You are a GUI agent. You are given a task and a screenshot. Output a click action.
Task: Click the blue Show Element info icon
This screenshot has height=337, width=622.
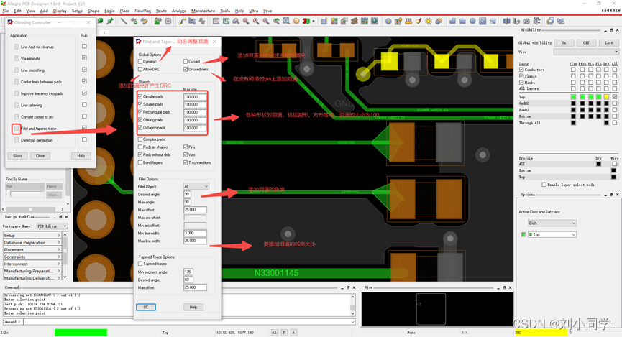[388, 21]
